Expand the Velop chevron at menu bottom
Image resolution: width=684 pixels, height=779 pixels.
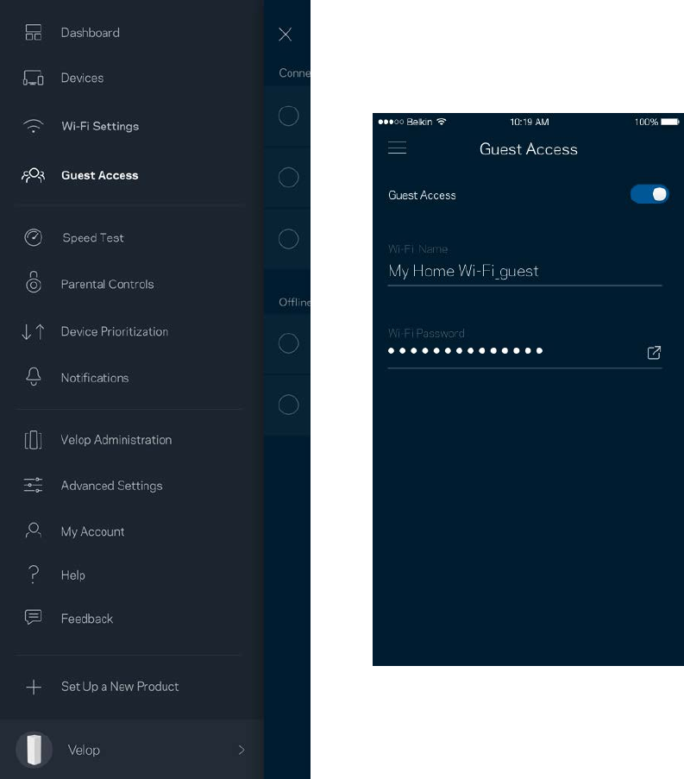tap(242, 750)
